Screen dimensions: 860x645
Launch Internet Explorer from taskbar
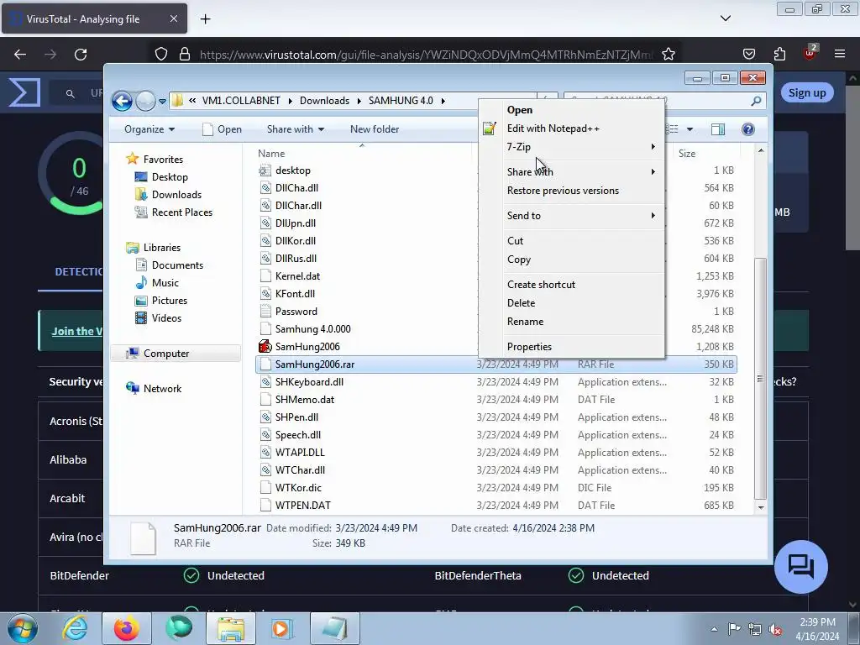click(x=75, y=628)
